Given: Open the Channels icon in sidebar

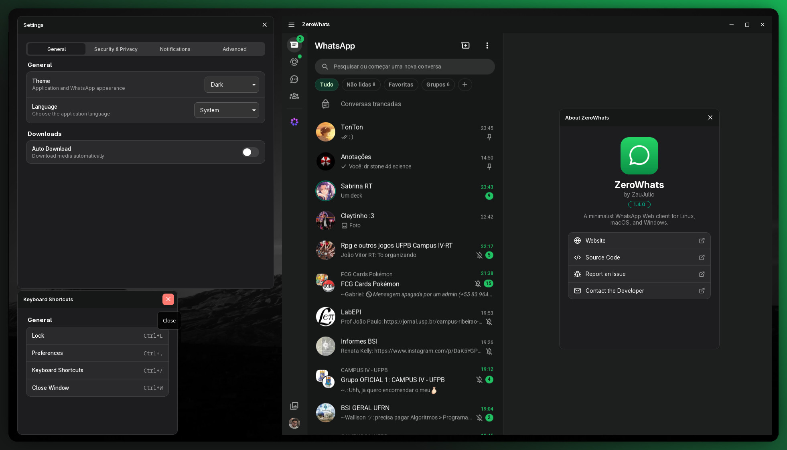Looking at the screenshot, I should click(x=294, y=79).
